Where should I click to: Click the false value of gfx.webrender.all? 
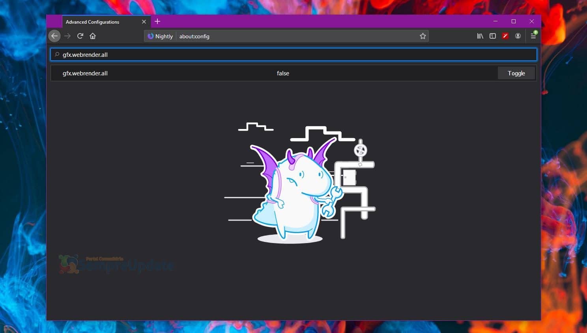click(x=283, y=73)
